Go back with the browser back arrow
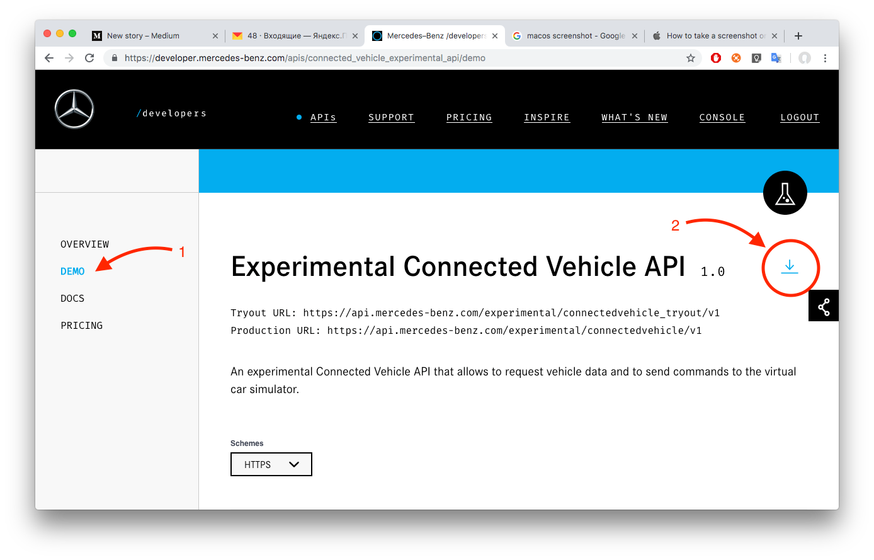The height and width of the screenshot is (560, 874). [x=49, y=58]
